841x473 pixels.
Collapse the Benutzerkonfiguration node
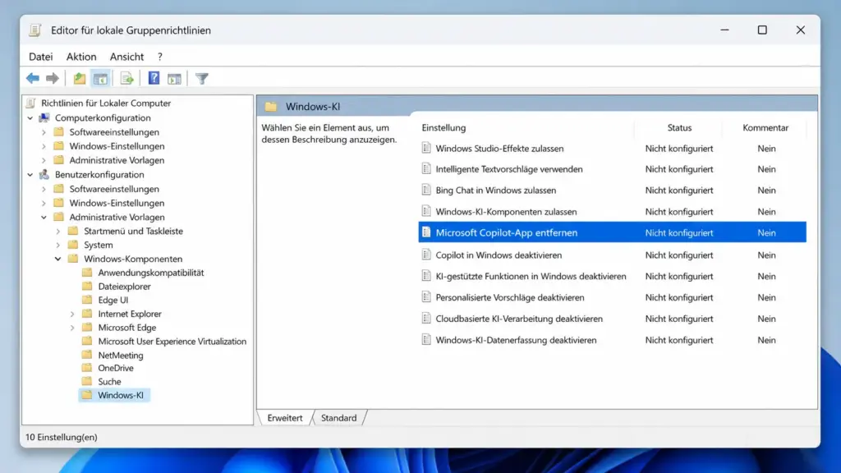pos(30,175)
